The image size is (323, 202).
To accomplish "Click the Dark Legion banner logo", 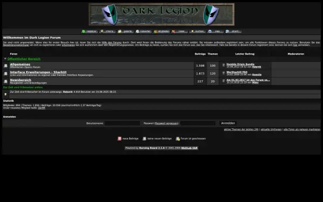I will [161, 15].
